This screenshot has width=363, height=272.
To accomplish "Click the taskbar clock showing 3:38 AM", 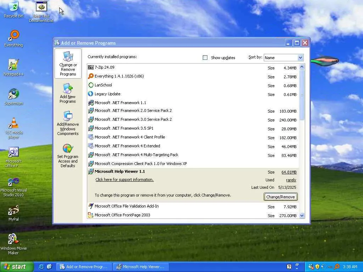I will click(x=350, y=267).
